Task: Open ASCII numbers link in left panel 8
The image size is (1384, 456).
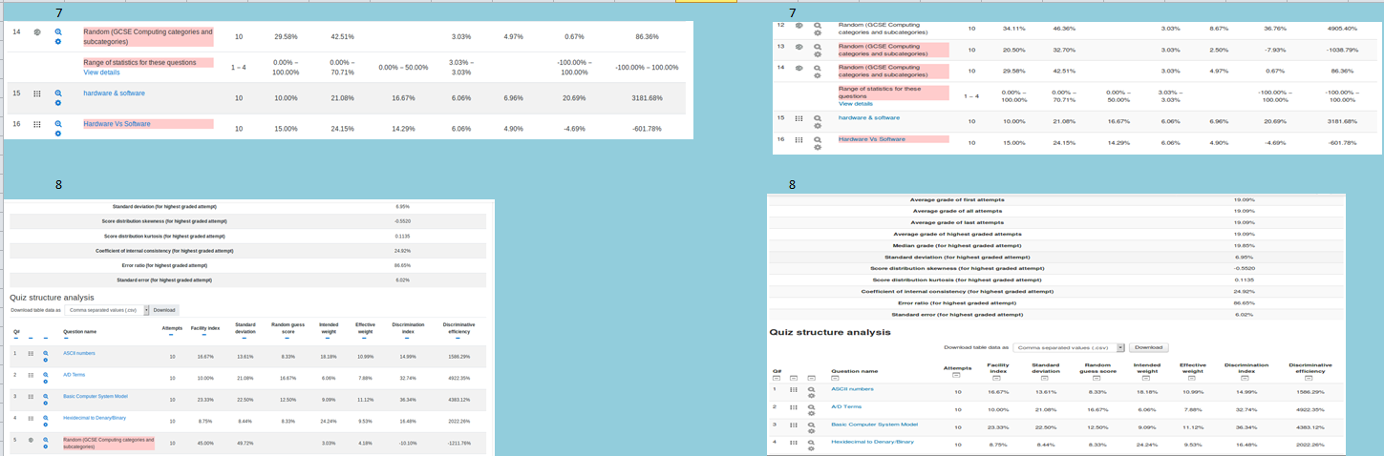Action: (x=79, y=353)
